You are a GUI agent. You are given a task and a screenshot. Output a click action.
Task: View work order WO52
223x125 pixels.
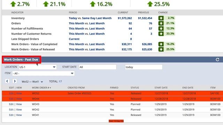[x=19, y=93]
